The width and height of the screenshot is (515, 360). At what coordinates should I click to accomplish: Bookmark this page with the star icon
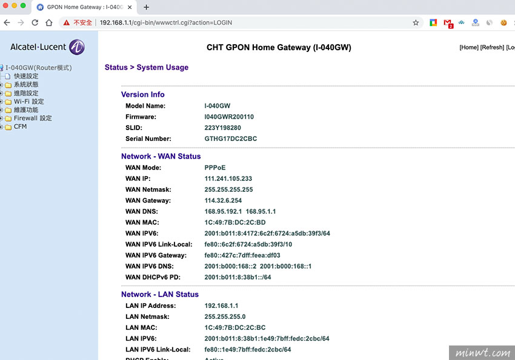click(416, 22)
